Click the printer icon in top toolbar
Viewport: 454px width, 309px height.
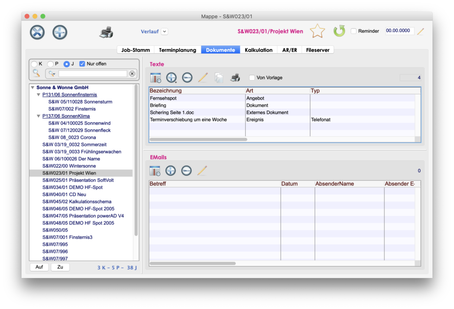(x=106, y=32)
